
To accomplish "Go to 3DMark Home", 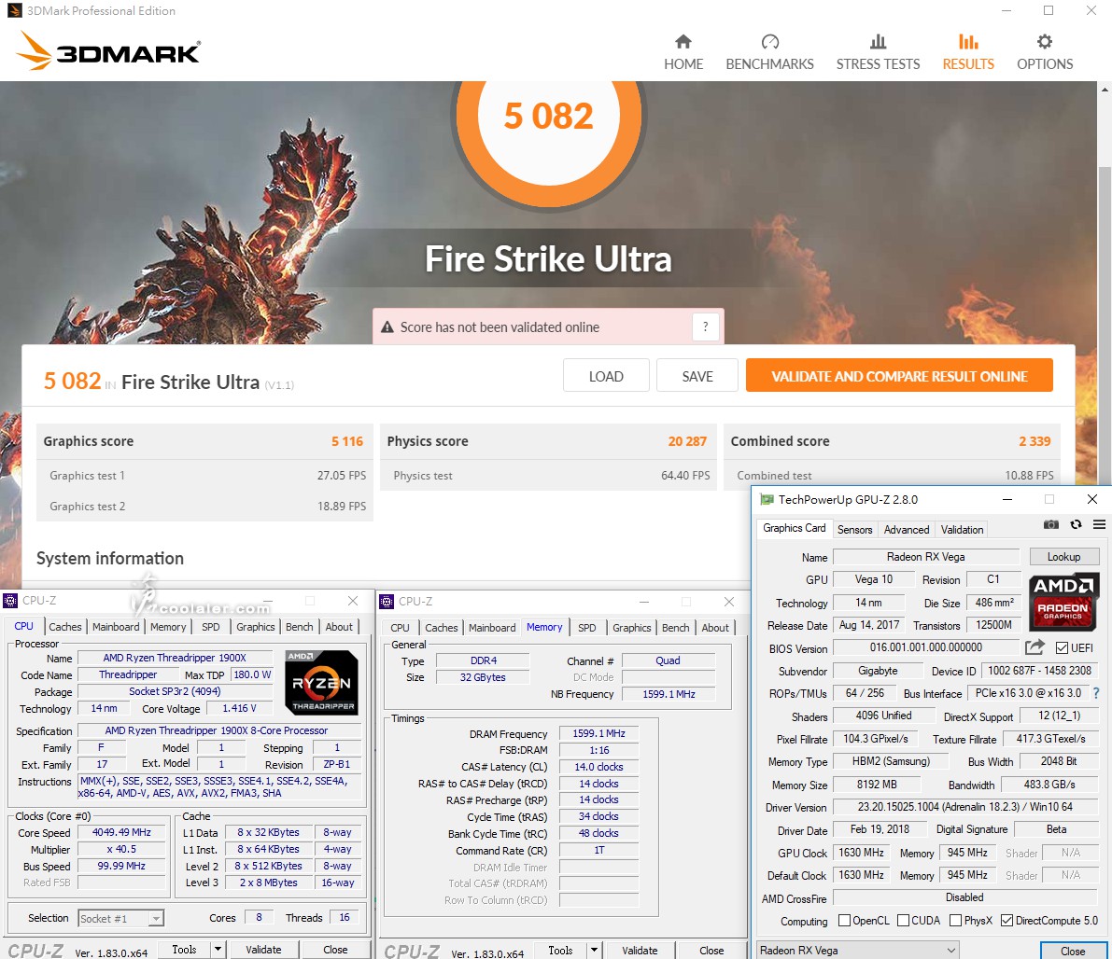I will pos(683,52).
